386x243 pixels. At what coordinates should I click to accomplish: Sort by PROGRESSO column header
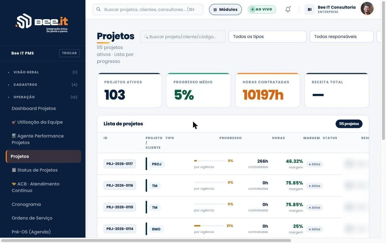point(230,138)
